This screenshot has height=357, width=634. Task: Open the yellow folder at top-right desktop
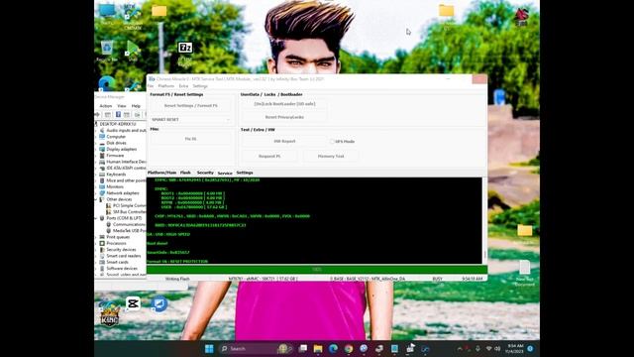[x=447, y=11]
